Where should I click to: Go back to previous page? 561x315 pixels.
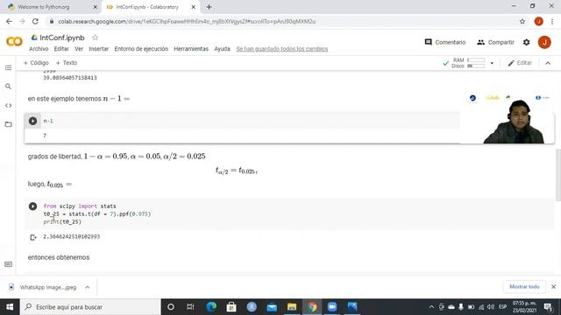9,21
